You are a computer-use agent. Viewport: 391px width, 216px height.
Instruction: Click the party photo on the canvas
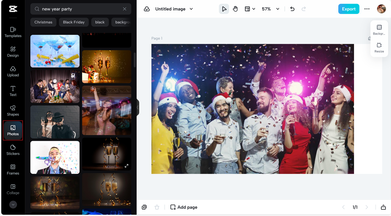pyautogui.click(x=253, y=109)
